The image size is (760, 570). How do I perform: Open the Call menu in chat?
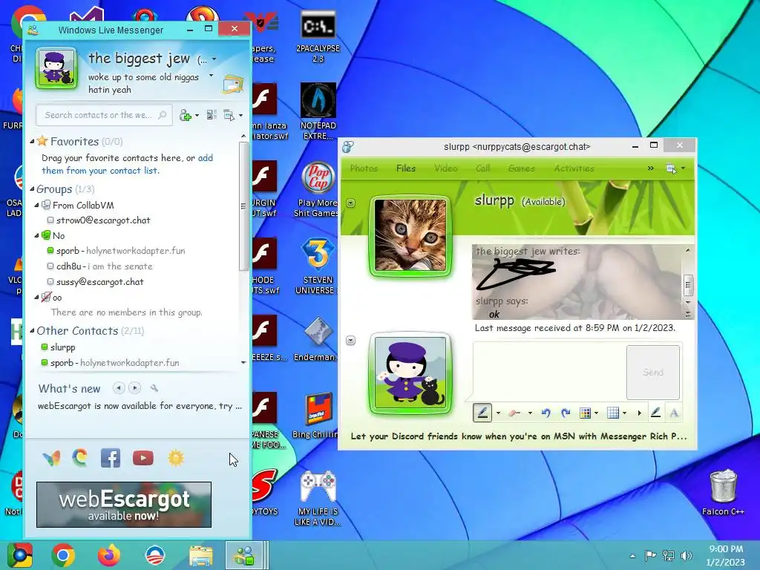point(482,168)
